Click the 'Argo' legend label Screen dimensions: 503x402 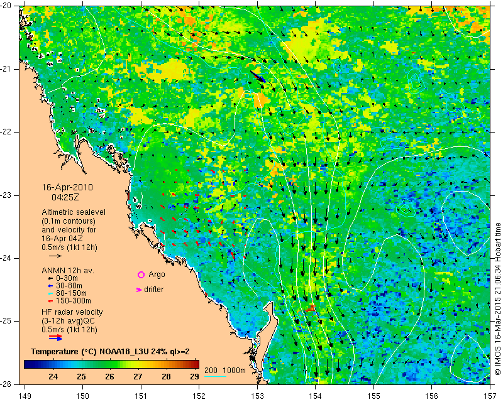coord(157,274)
